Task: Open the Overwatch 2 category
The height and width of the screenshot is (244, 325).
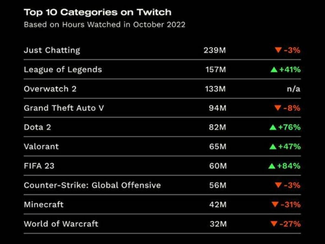Action: tap(50, 89)
